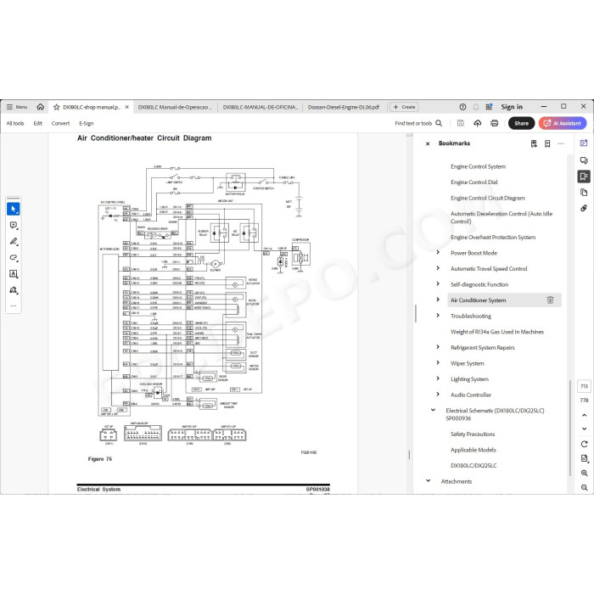Open Bookmarks panel options ellipsis
594x594 pixels.
(x=561, y=143)
